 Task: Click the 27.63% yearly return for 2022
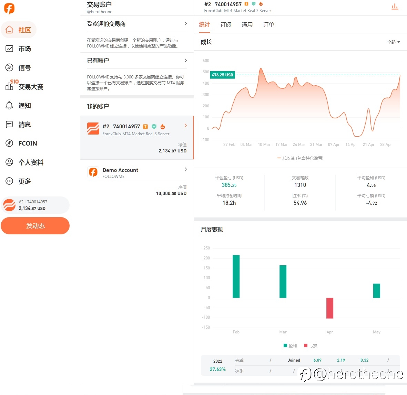click(x=218, y=369)
